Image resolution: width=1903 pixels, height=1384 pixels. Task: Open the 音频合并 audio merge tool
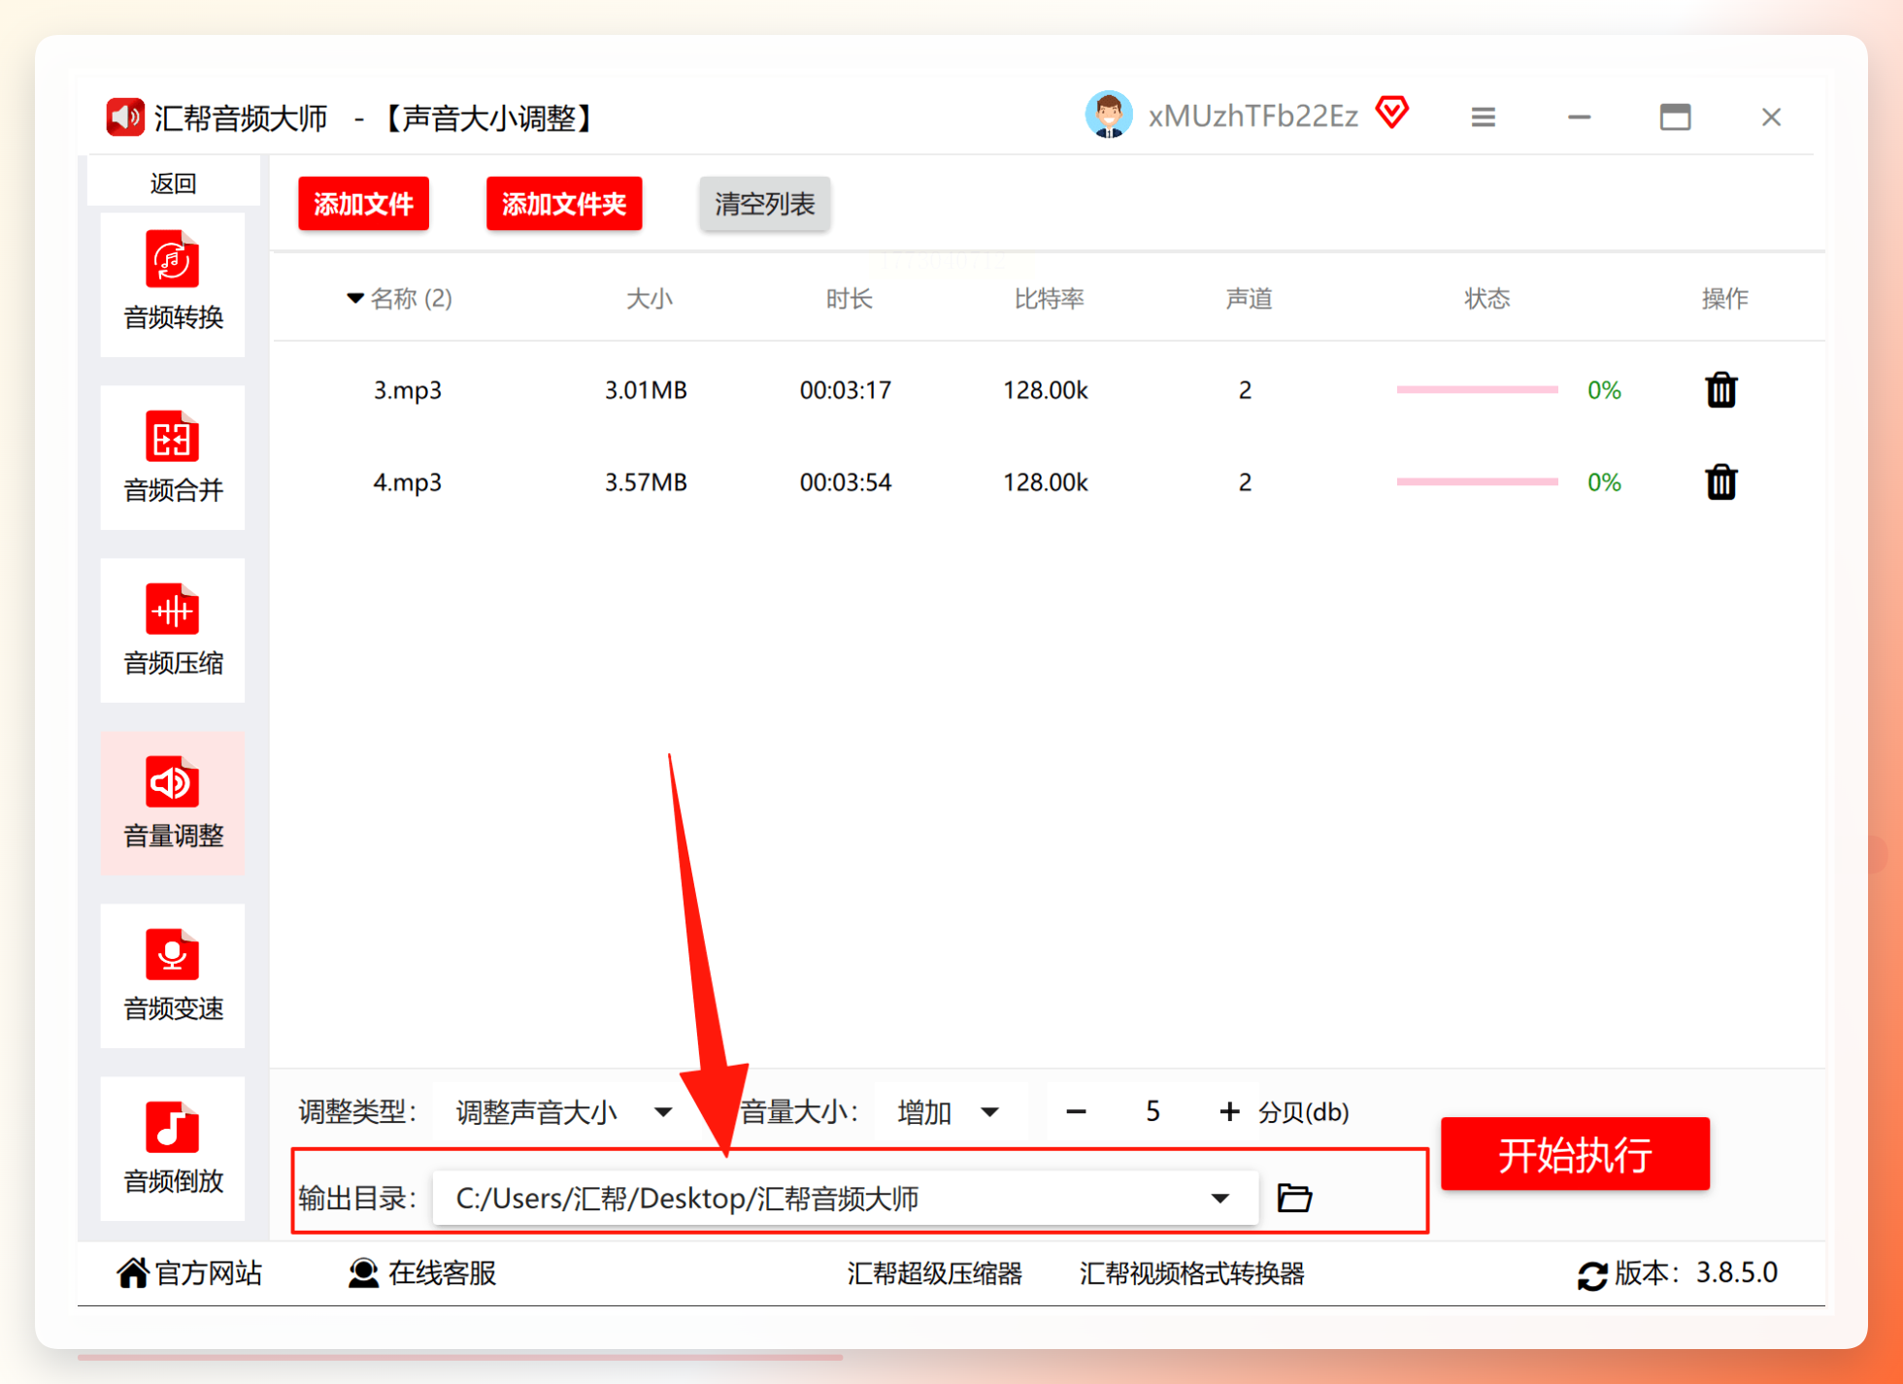coord(173,457)
